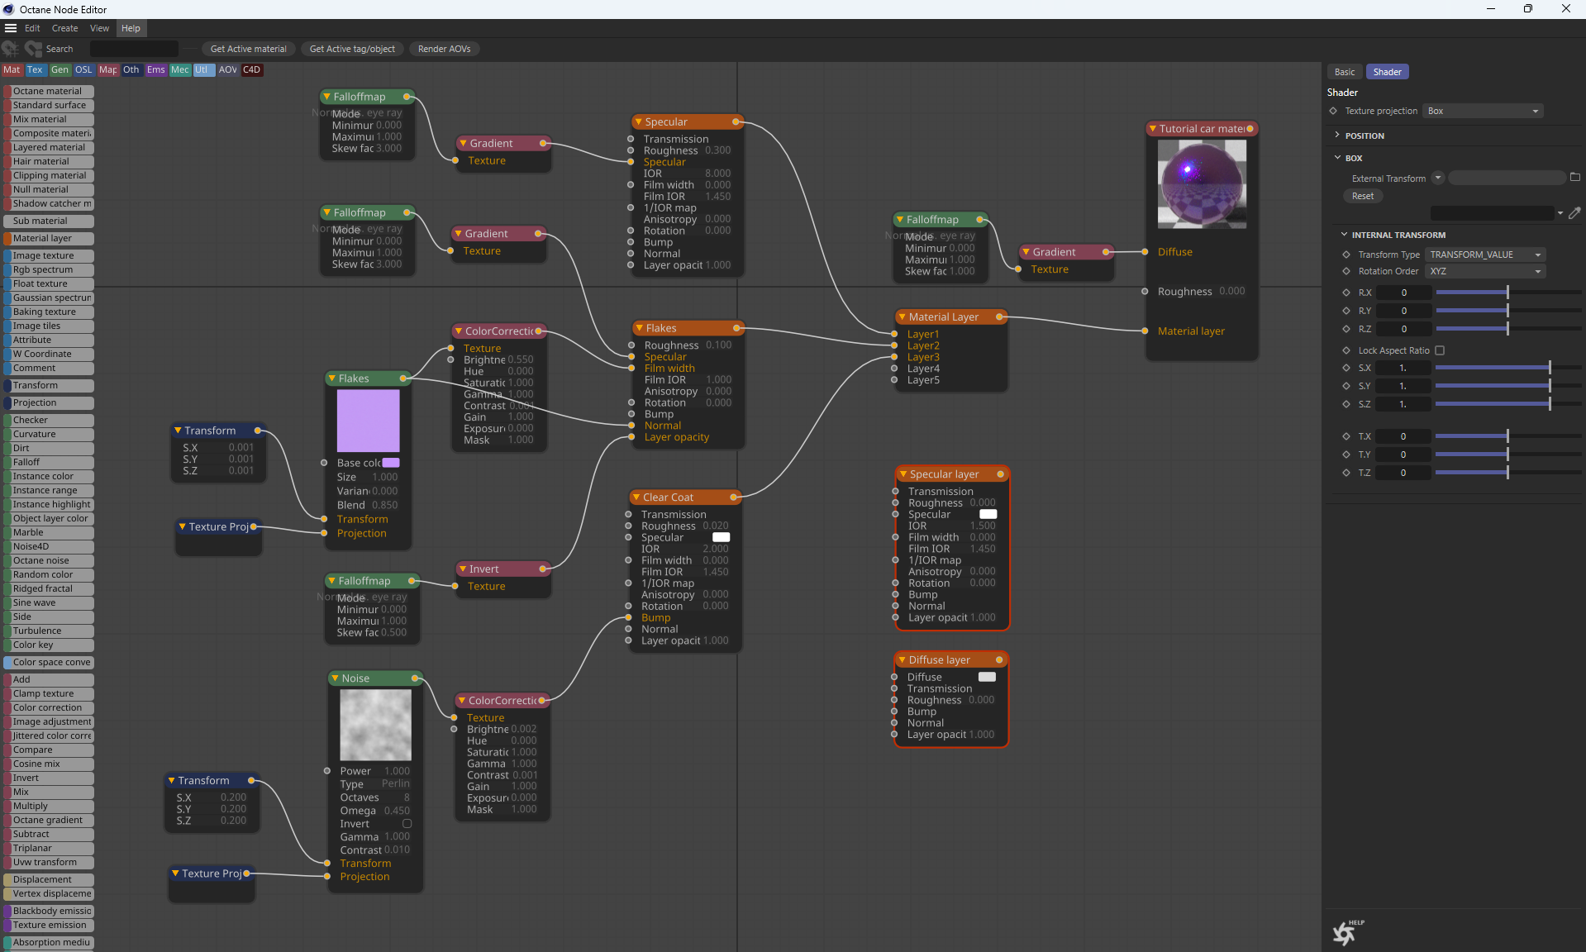Click keyframe diamond next to R.Z
Viewport: 1586px width, 952px height.
point(1346,329)
